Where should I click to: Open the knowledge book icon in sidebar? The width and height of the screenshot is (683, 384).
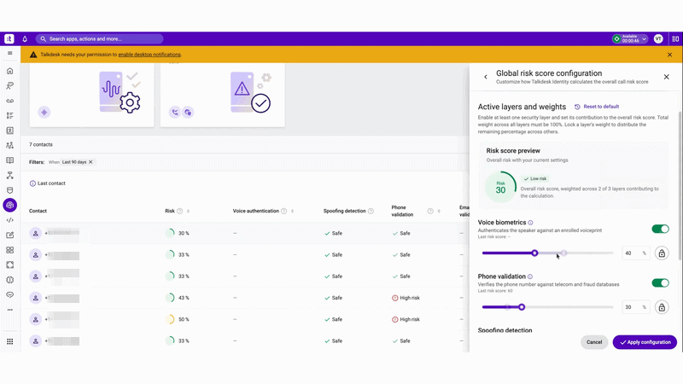[10, 160]
